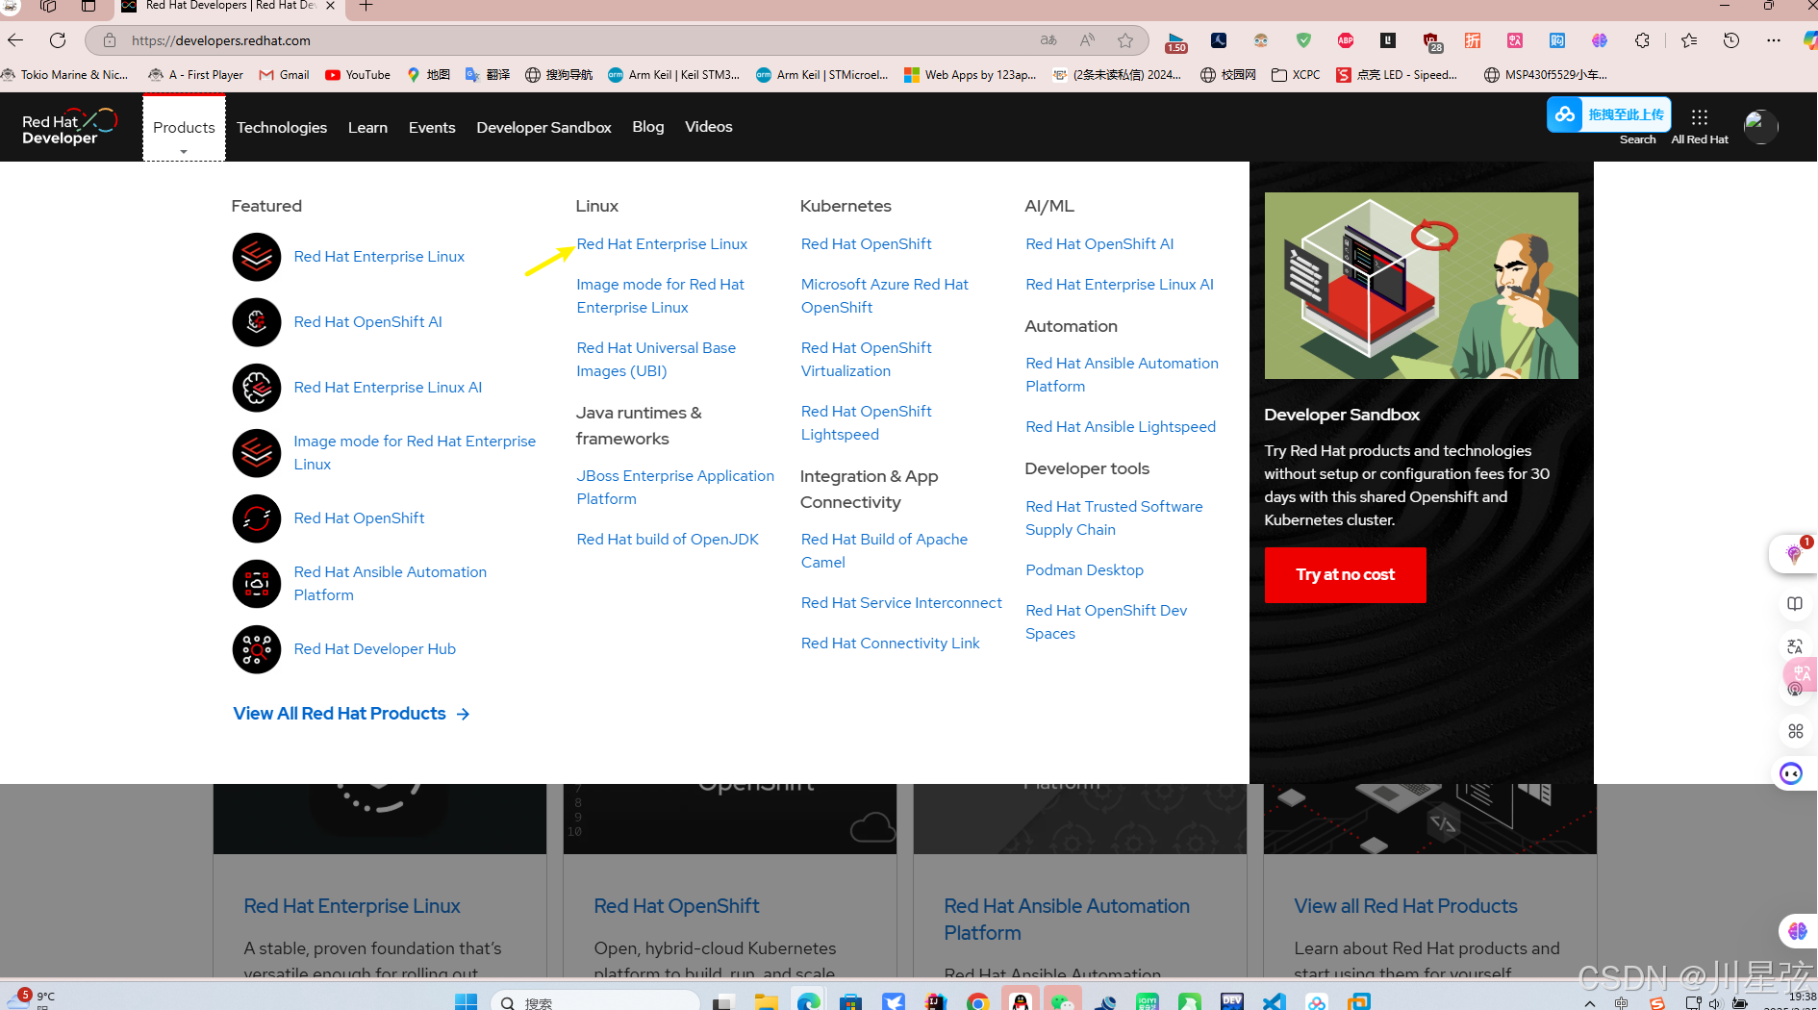Image resolution: width=1818 pixels, height=1010 pixels.
Task: Open the Learn menu
Action: 367,127
